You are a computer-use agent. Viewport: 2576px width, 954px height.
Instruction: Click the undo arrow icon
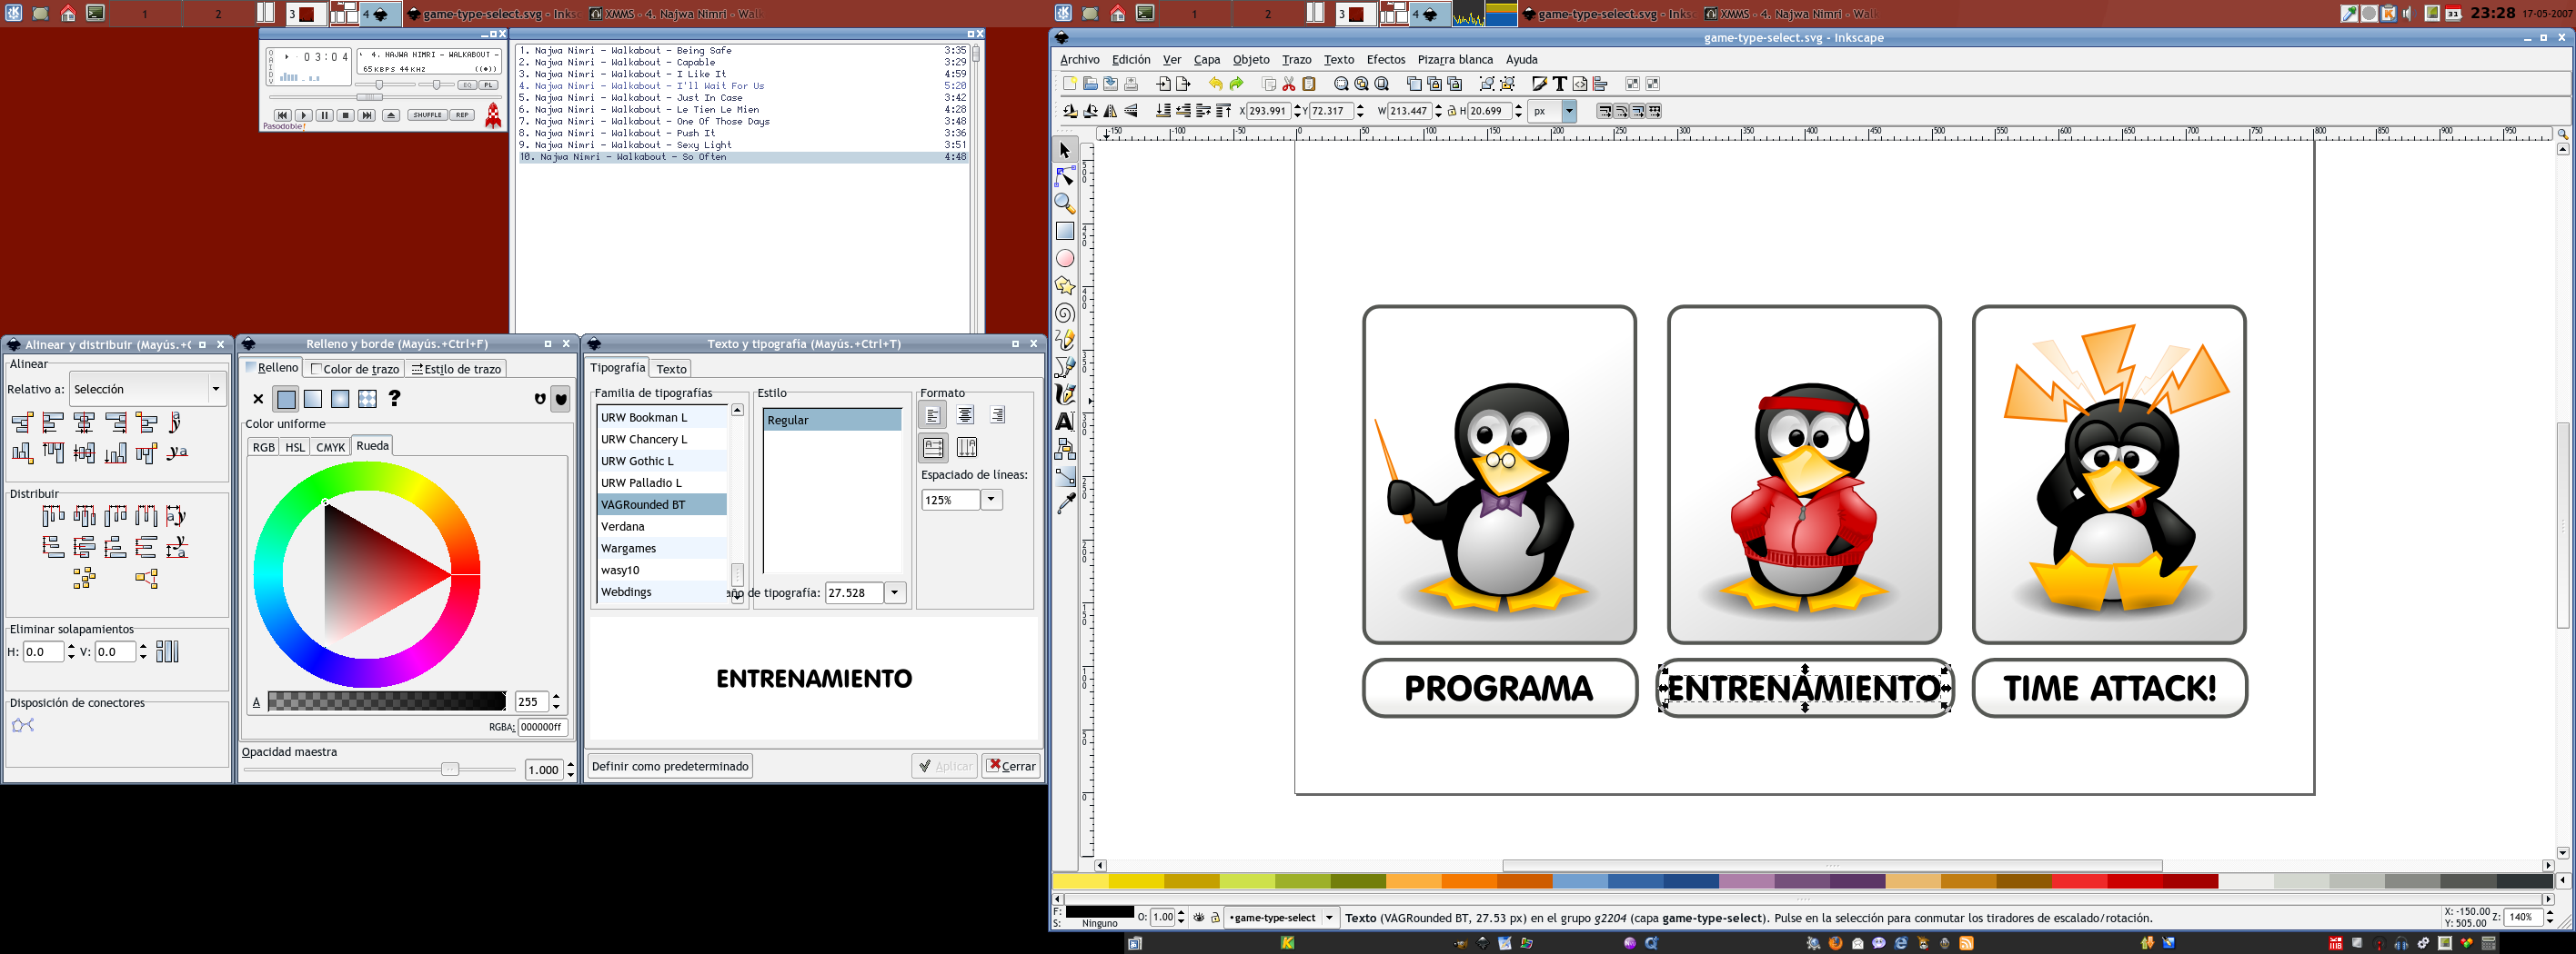pos(1215,84)
